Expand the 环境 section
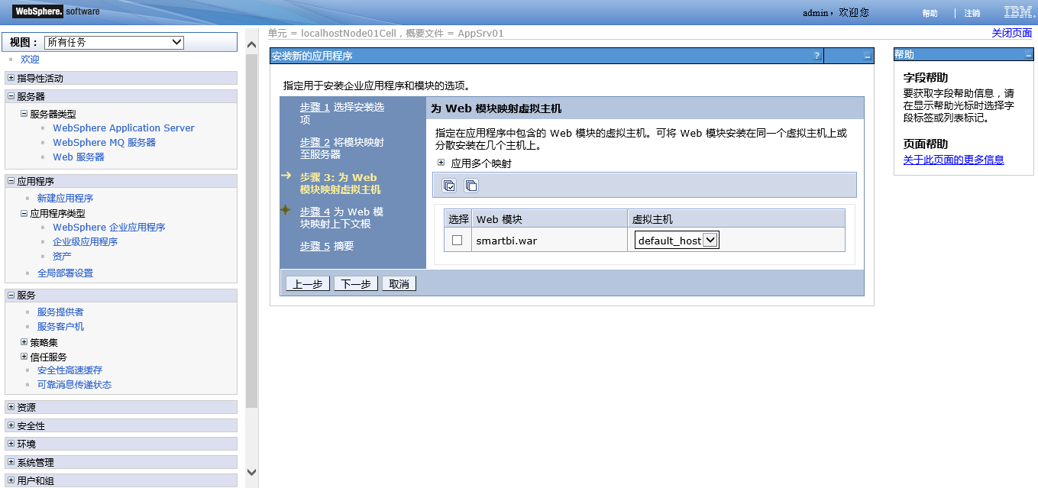Screen dimensions: 1038x488 [11, 444]
